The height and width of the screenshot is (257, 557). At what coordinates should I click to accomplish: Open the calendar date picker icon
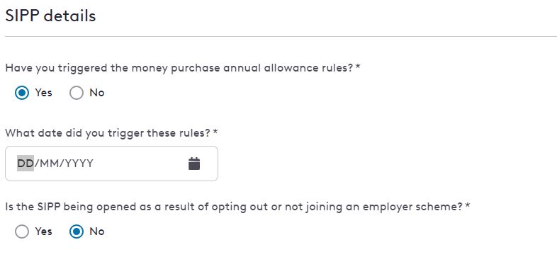pos(194,164)
